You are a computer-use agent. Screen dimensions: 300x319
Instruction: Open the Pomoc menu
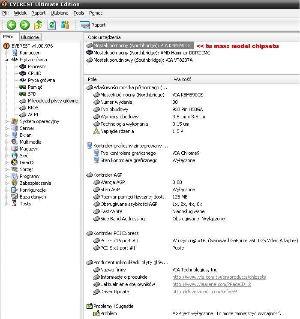(96, 13)
